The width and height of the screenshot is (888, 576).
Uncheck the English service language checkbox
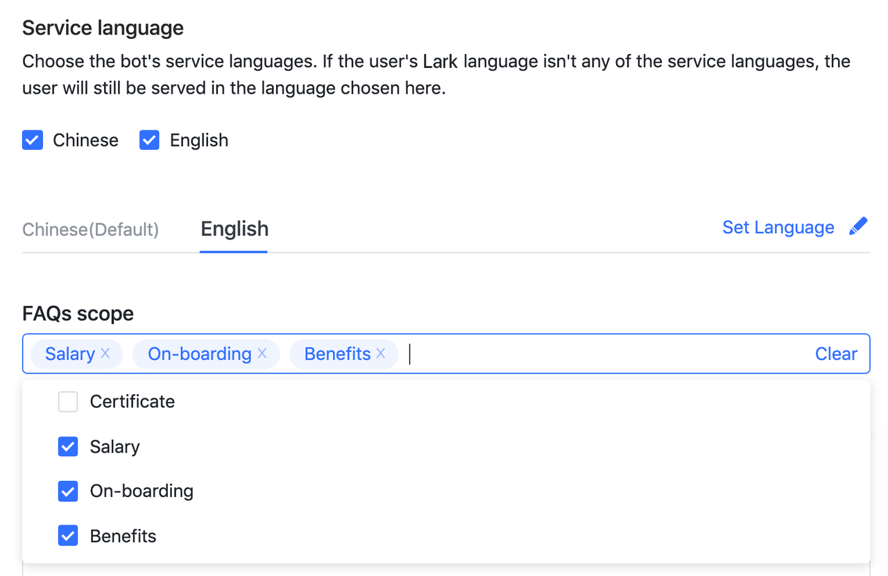(x=149, y=140)
